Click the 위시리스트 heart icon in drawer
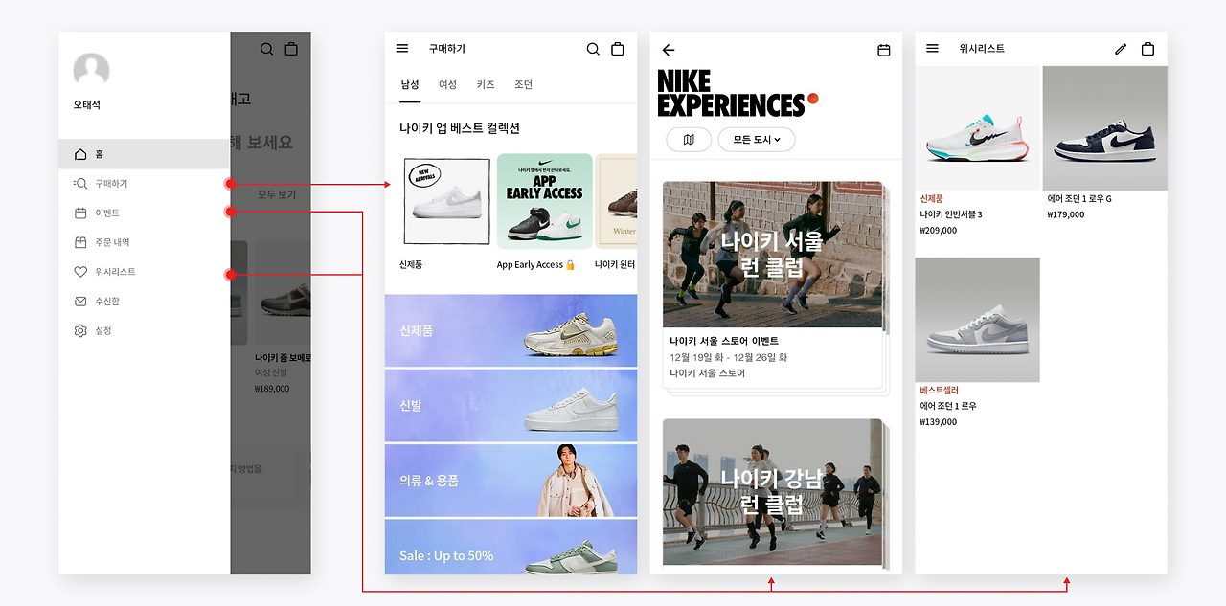Screen dimensions: 1226x606 (x=80, y=272)
